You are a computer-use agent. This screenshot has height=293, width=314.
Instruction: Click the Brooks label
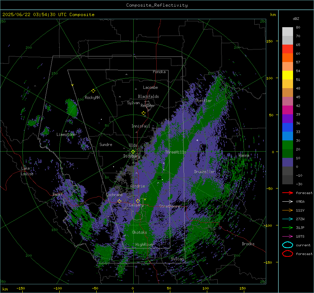[248, 244]
